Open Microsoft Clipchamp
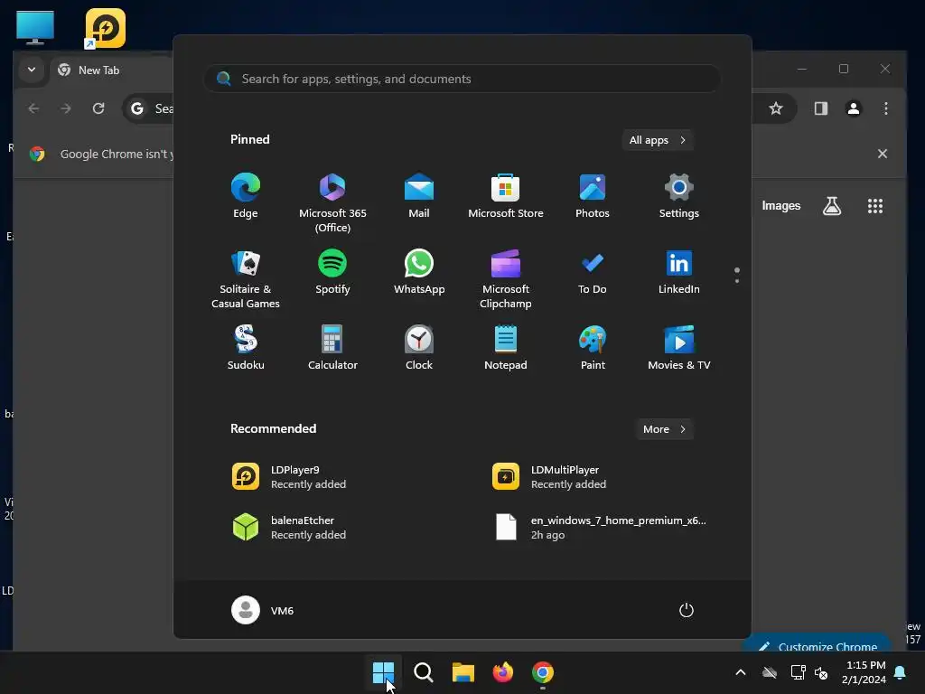 [x=506, y=279]
